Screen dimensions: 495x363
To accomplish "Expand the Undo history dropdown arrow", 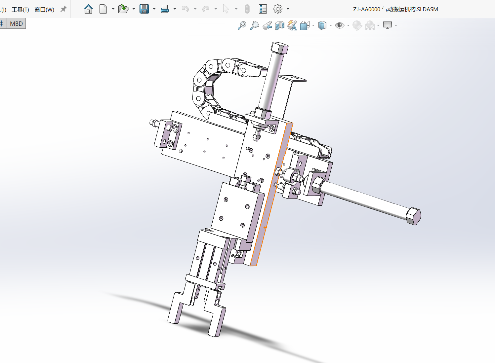I will [x=195, y=9].
